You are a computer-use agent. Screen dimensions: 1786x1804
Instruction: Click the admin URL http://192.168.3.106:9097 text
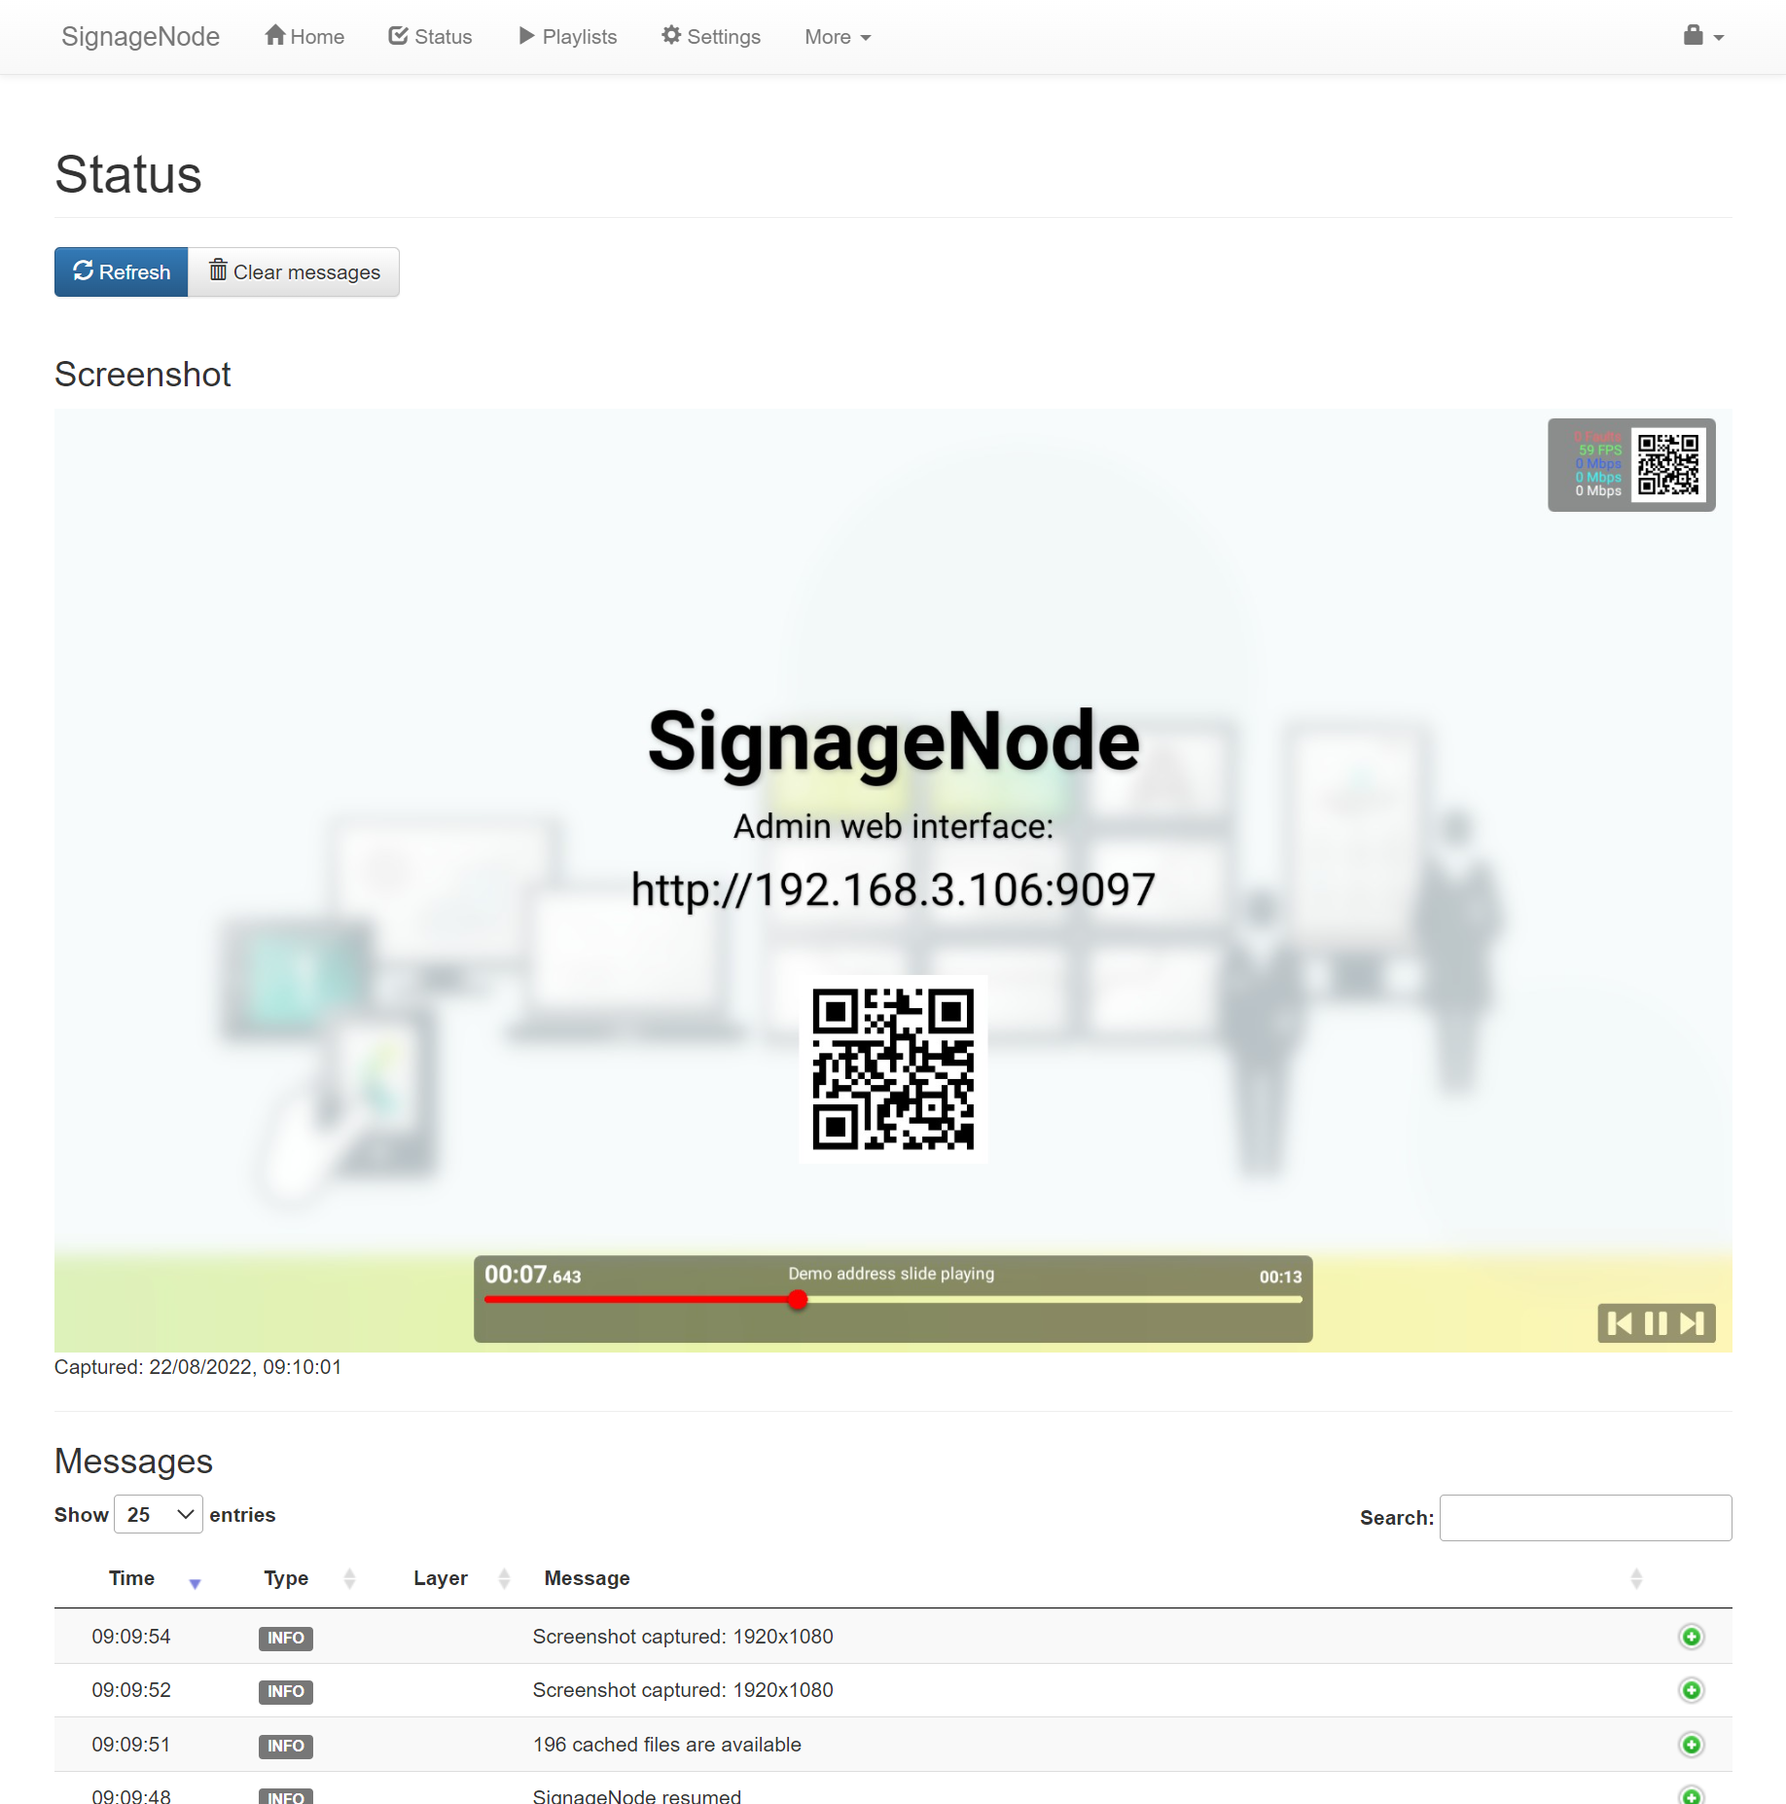[x=893, y=889]
